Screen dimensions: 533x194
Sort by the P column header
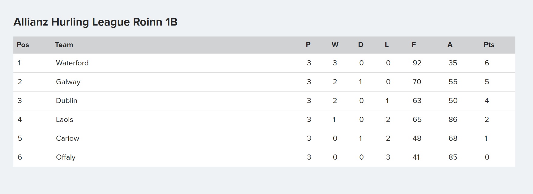(308, 45)
